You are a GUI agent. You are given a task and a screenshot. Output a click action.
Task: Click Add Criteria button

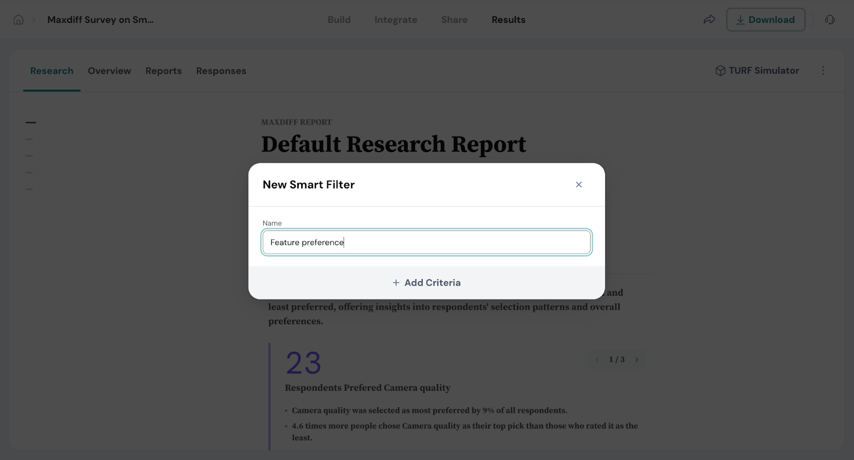click(x=426, y=283)
